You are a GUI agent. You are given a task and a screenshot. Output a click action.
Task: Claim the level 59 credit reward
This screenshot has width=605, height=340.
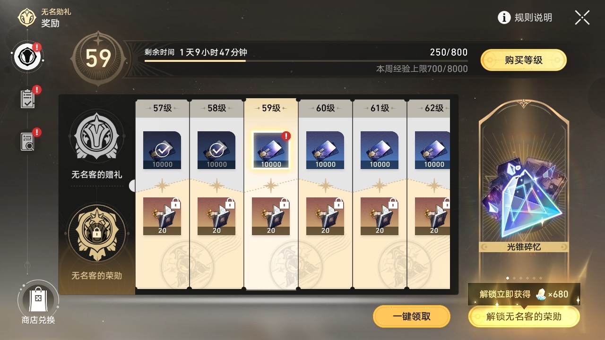[x=271, y=150]
